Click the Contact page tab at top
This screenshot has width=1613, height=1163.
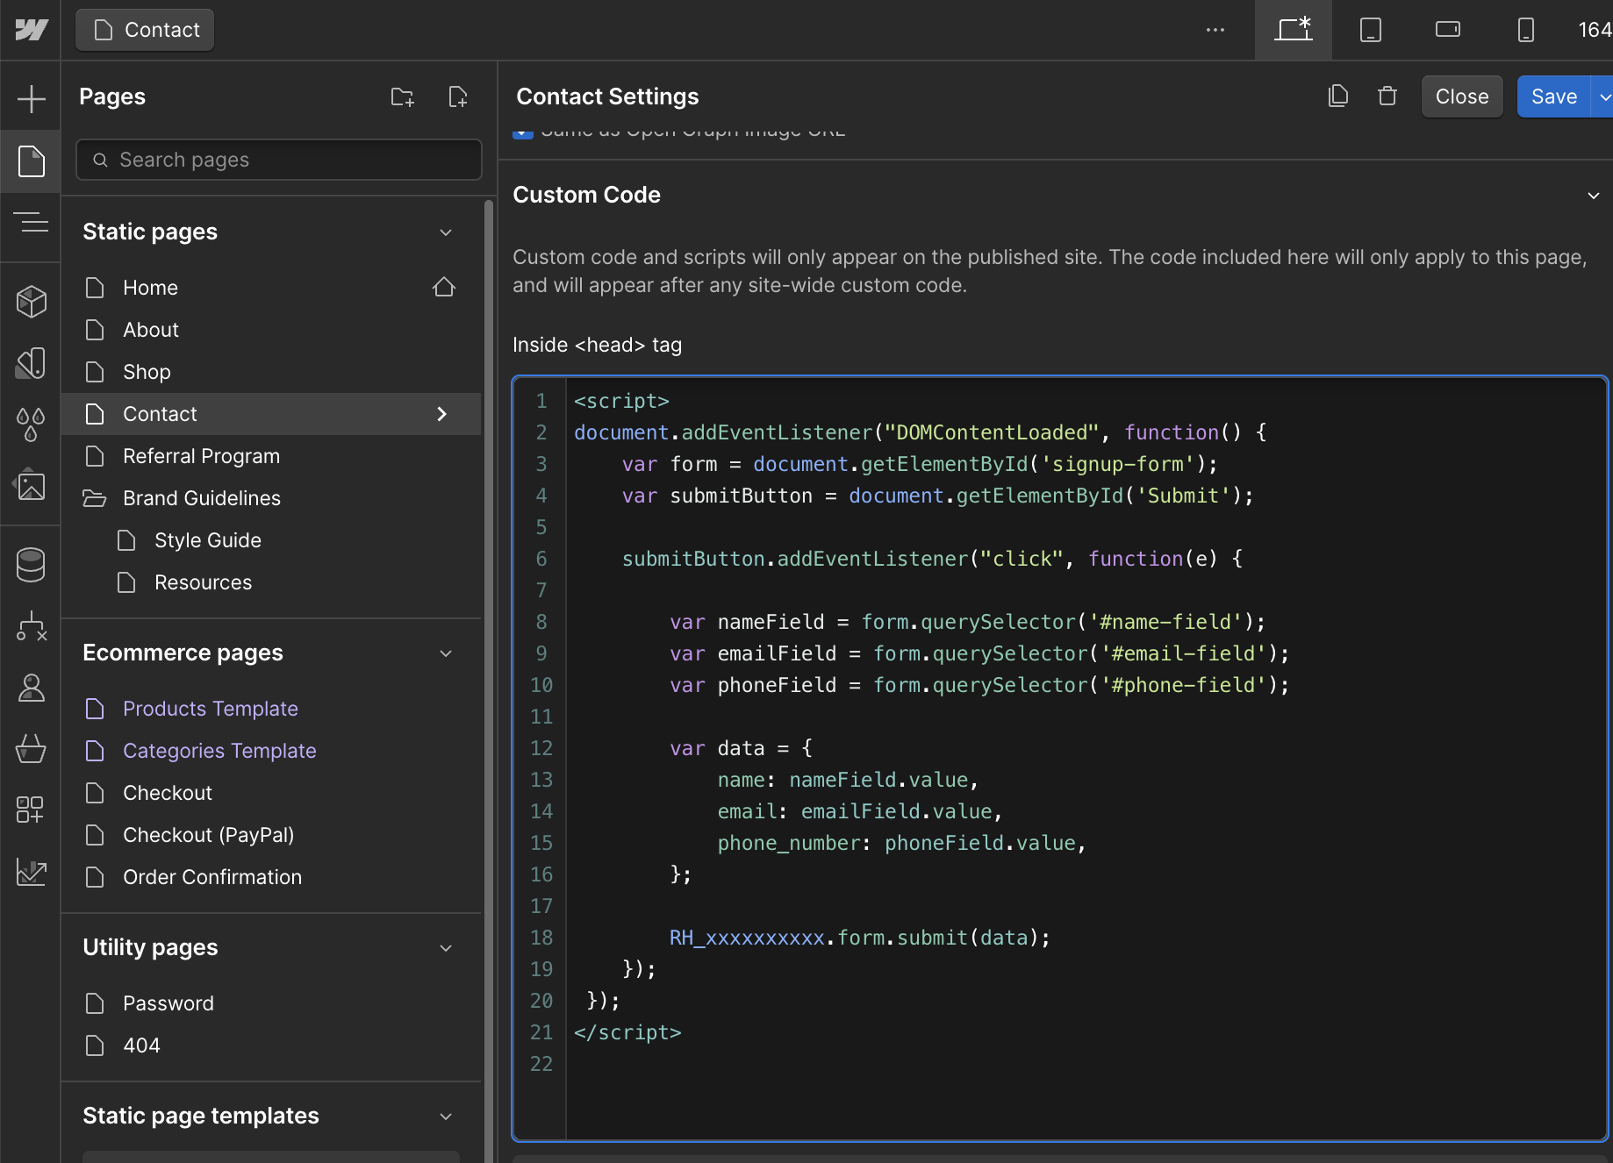(145, 30)
